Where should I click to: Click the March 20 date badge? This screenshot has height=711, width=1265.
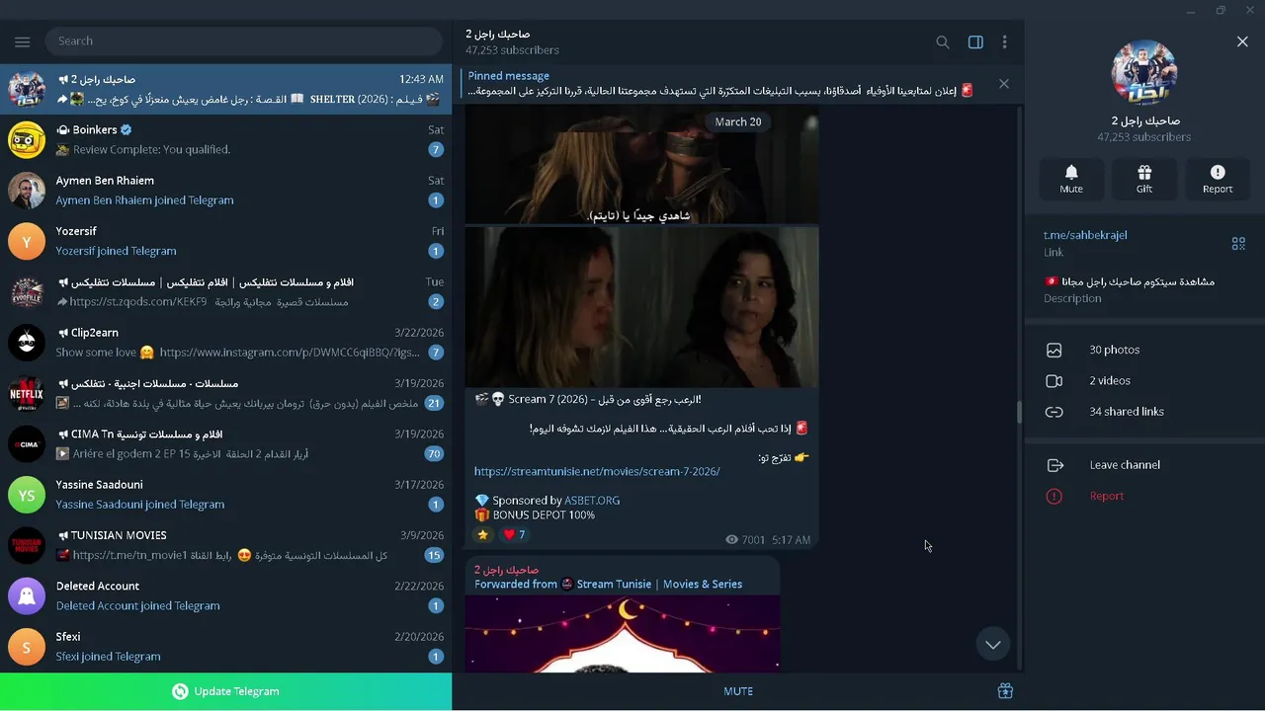(737, 121)
